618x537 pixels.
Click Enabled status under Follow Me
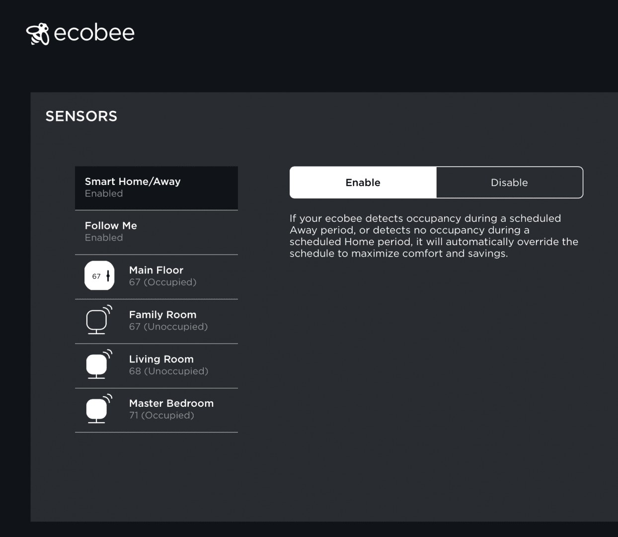coord(104,238)
